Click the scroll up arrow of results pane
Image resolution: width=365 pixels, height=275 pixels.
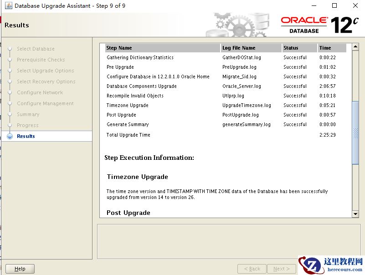click(355, 47)
